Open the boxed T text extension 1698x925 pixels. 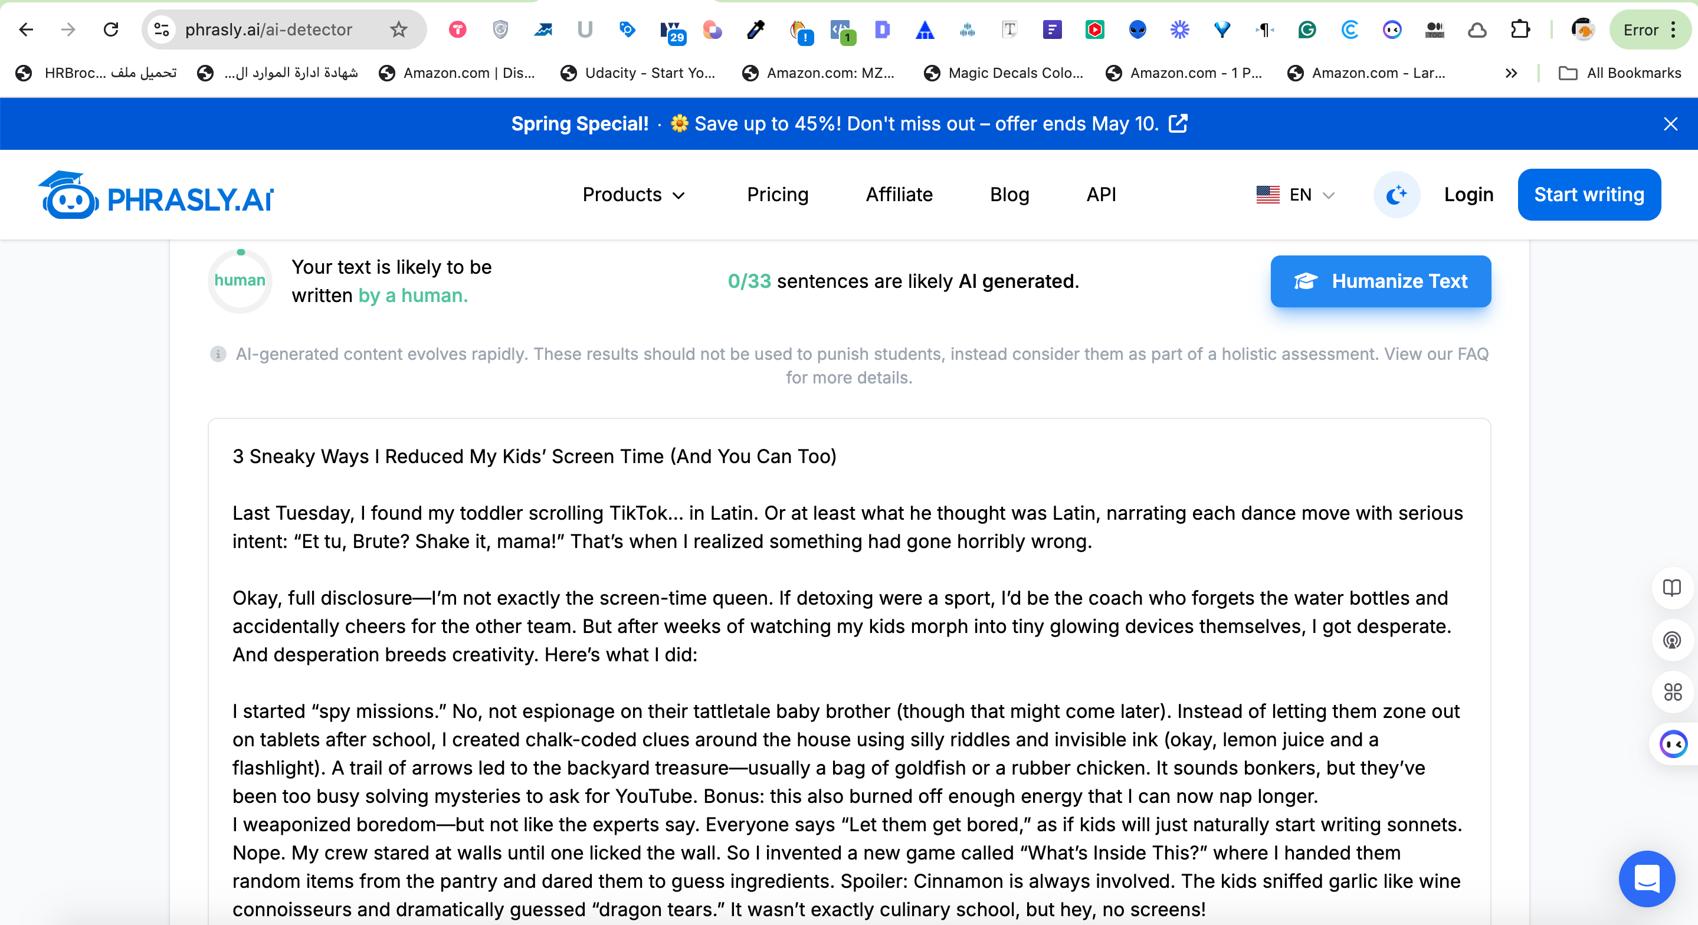coord(1010,29)
